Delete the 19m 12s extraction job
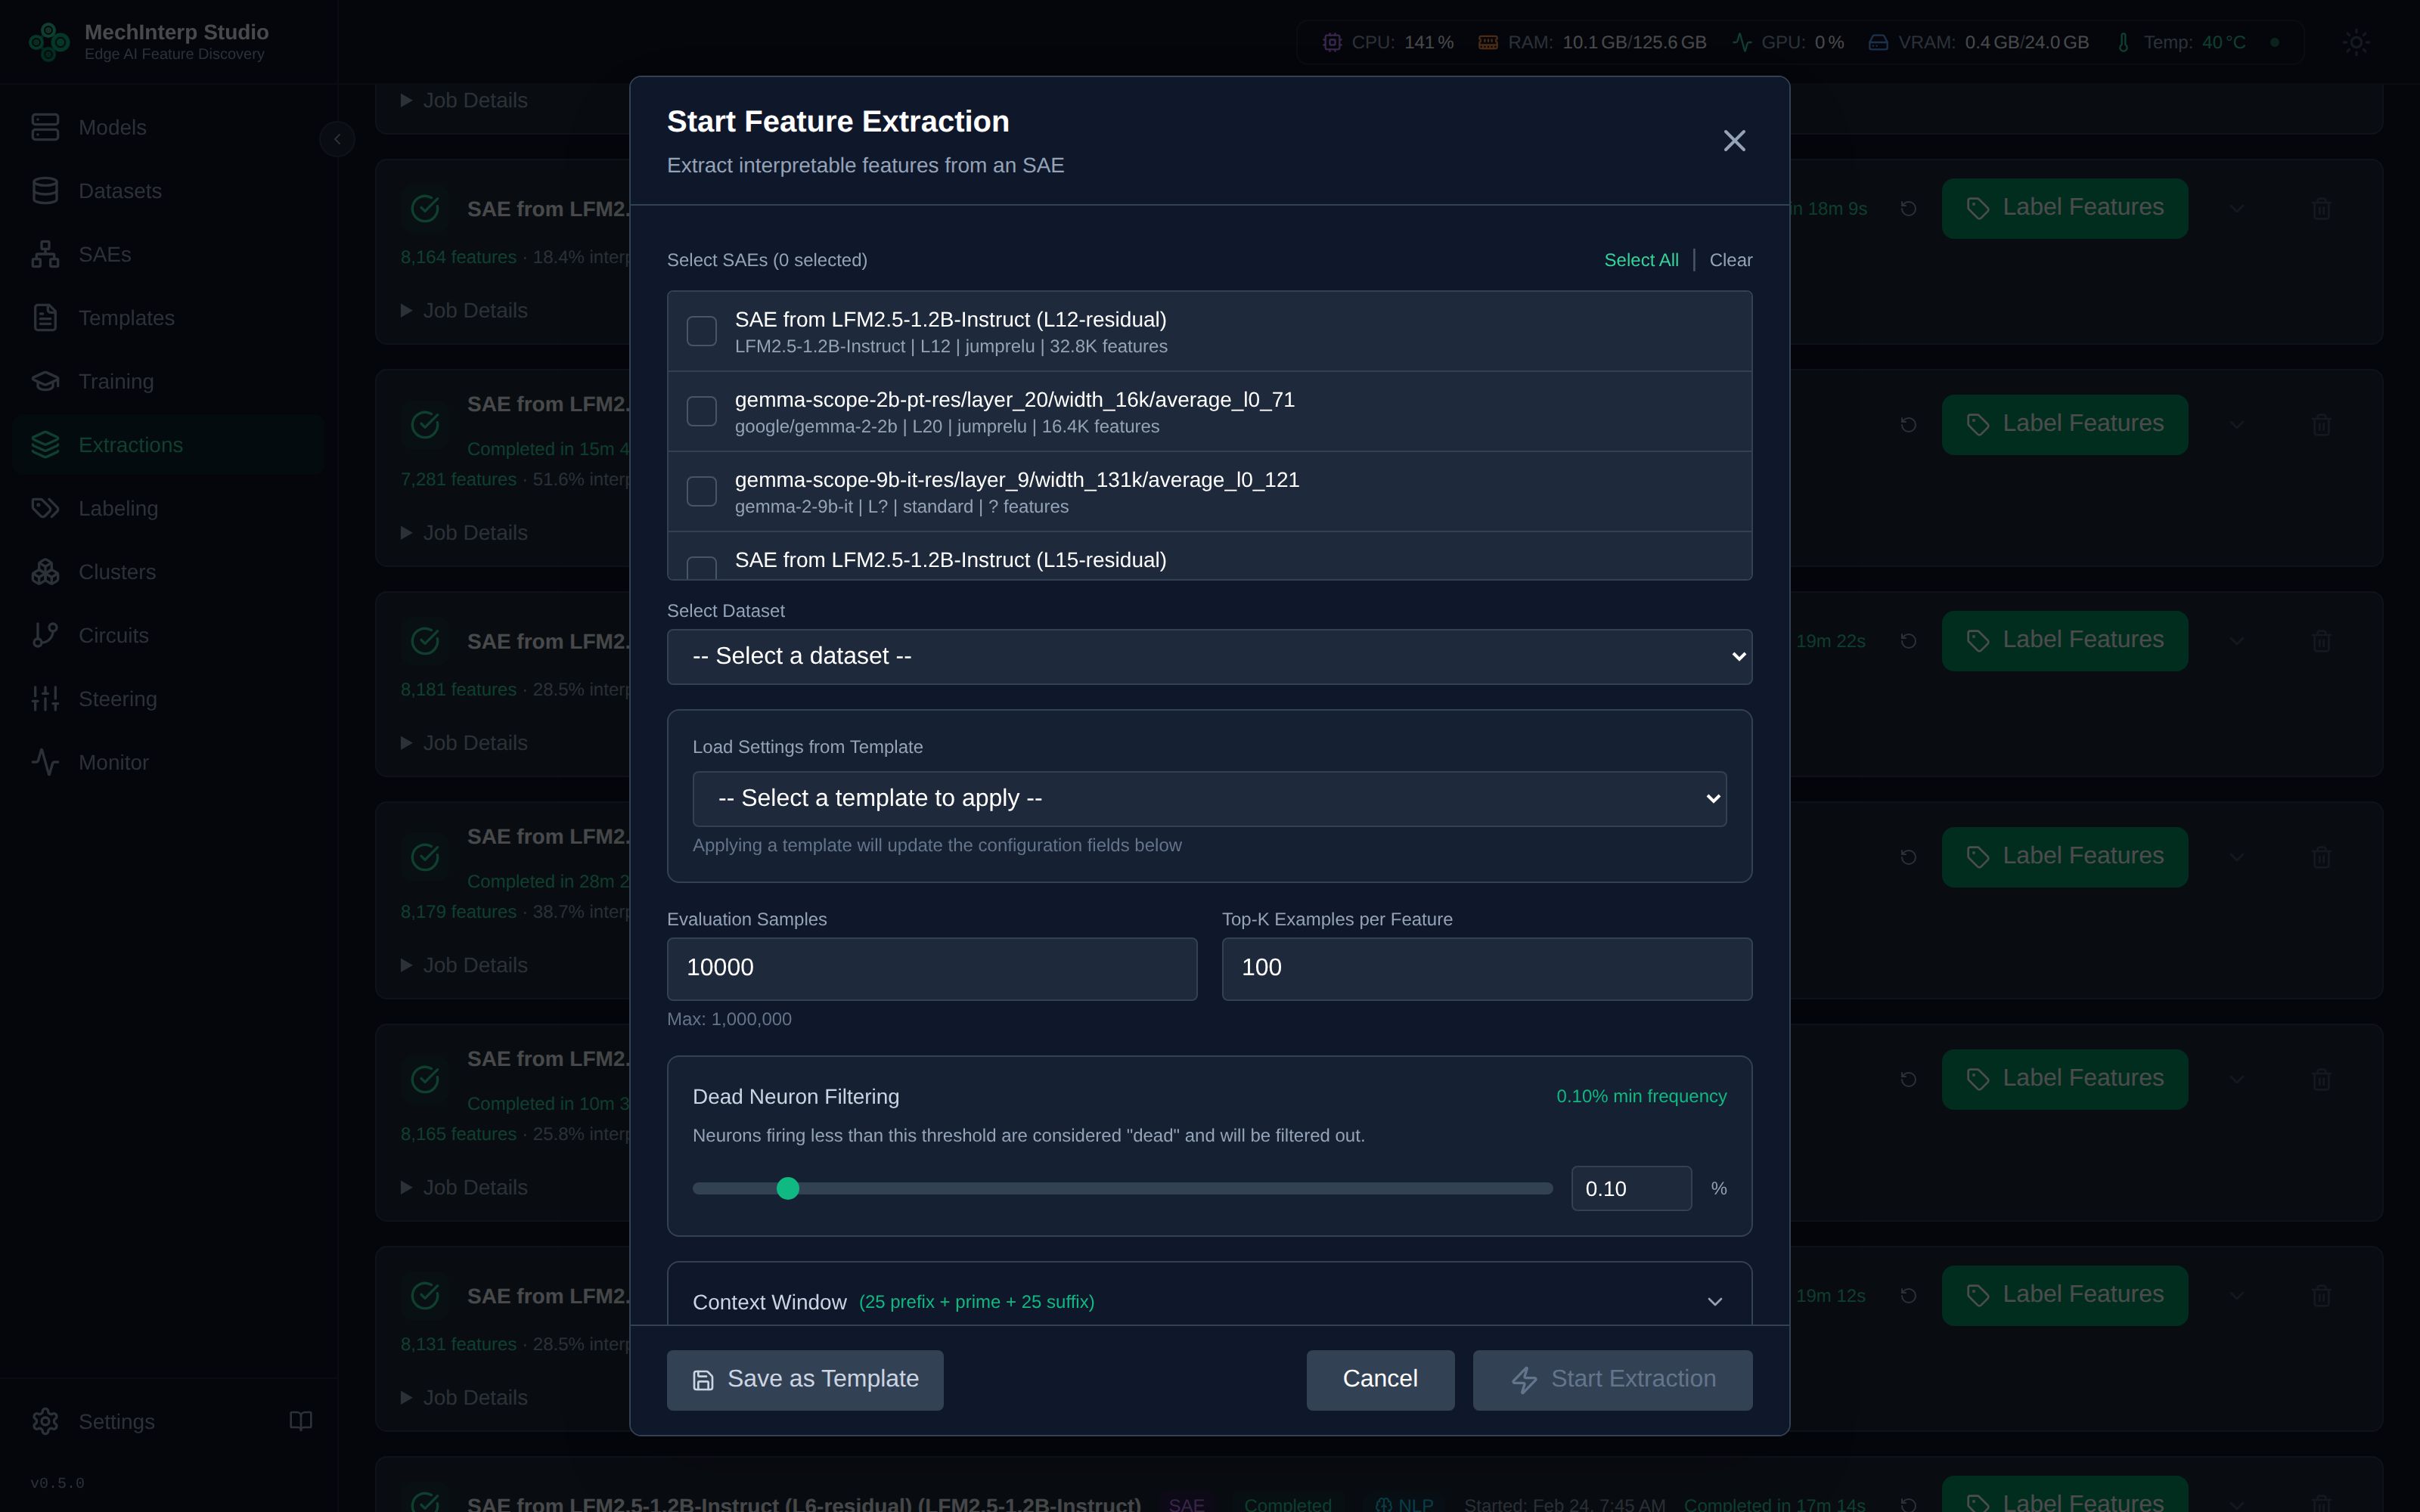 (x=2322, y=1295)
